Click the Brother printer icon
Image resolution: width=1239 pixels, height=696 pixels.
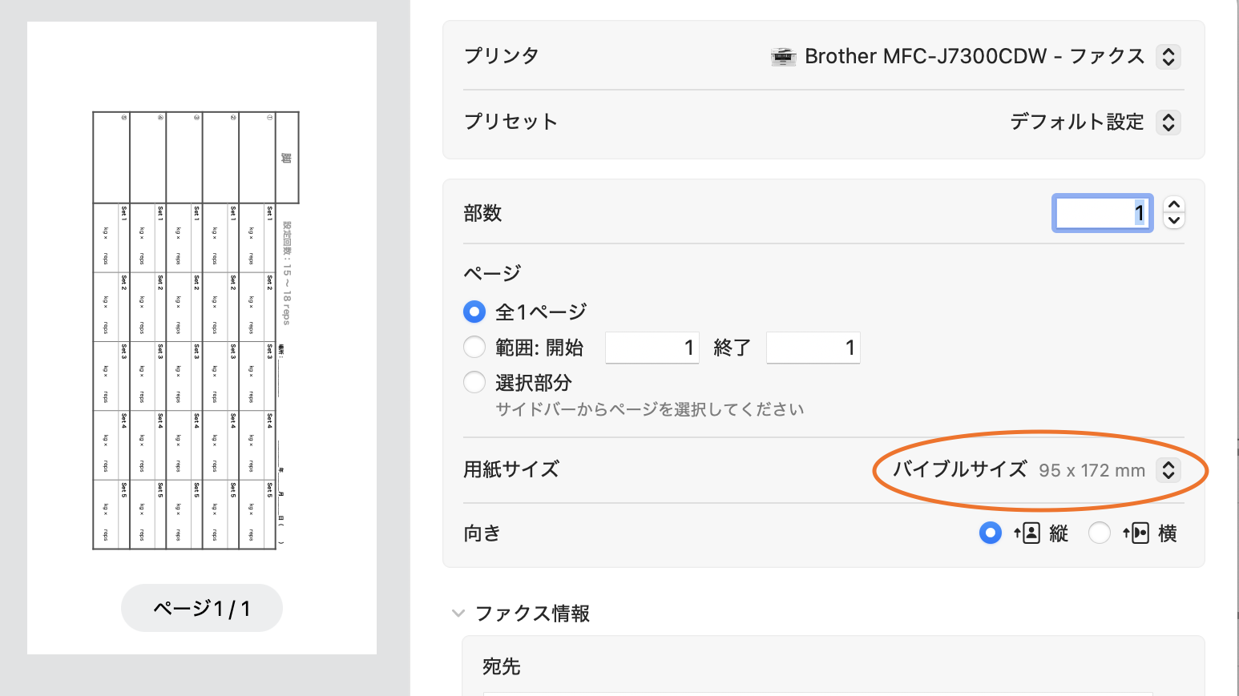[x=783, y=56]
